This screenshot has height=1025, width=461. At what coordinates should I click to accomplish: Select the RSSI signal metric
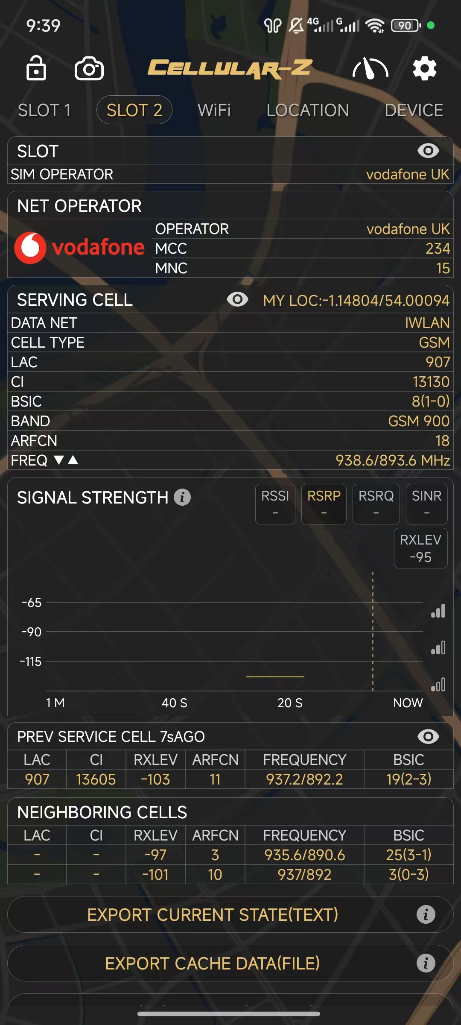point(275,504)
